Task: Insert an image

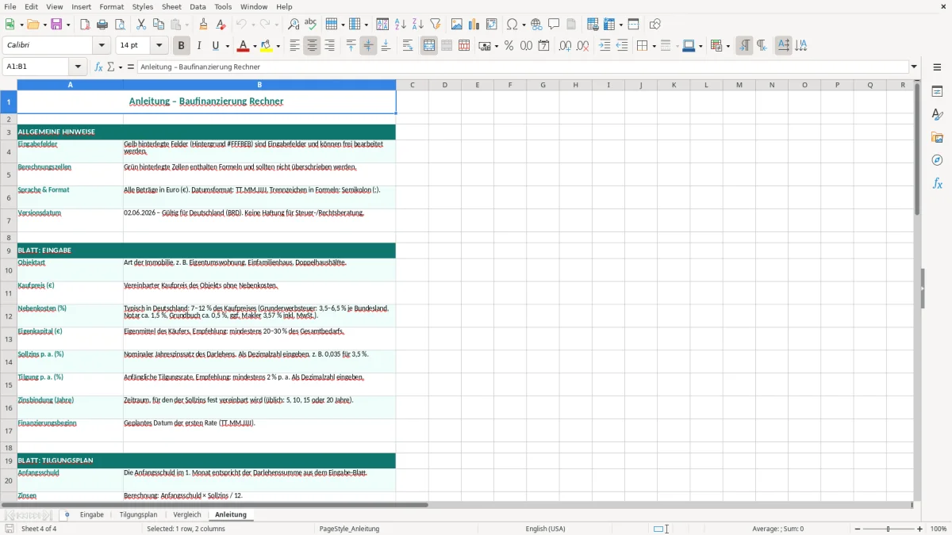Action: (x=457, y=25)
